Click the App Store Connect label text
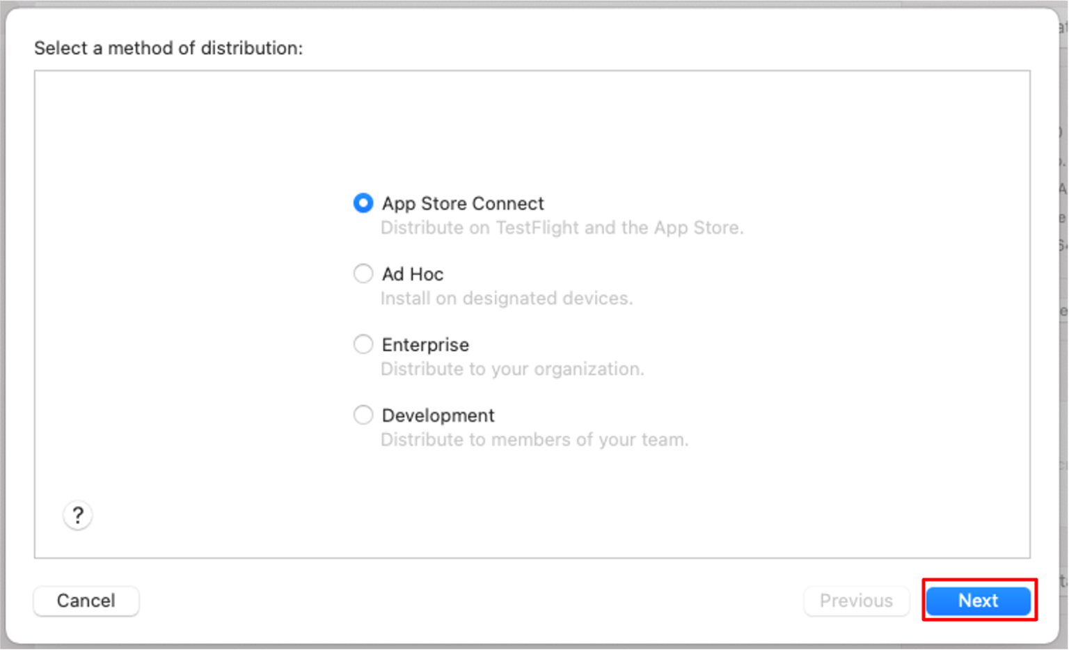This screenshot has height=650, width=1069. pos(462,203)
